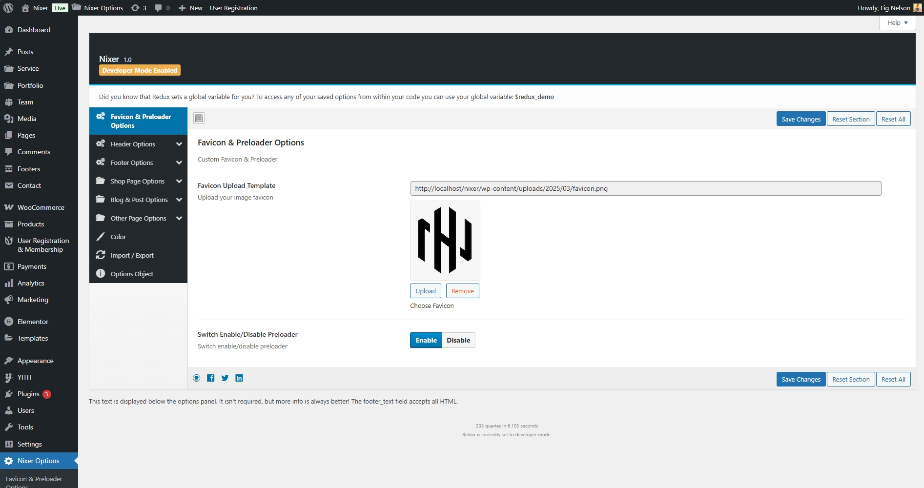
Task: Click the WordPress logo icon
Action: click(8, 8)
